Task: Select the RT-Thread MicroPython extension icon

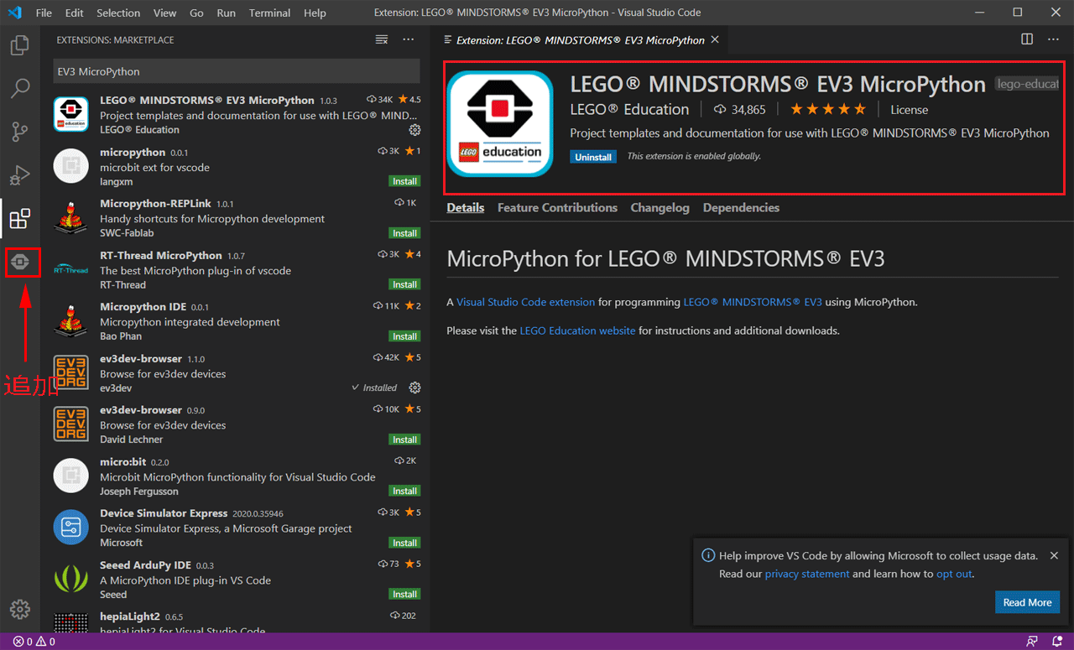Action: click(71, 269)
